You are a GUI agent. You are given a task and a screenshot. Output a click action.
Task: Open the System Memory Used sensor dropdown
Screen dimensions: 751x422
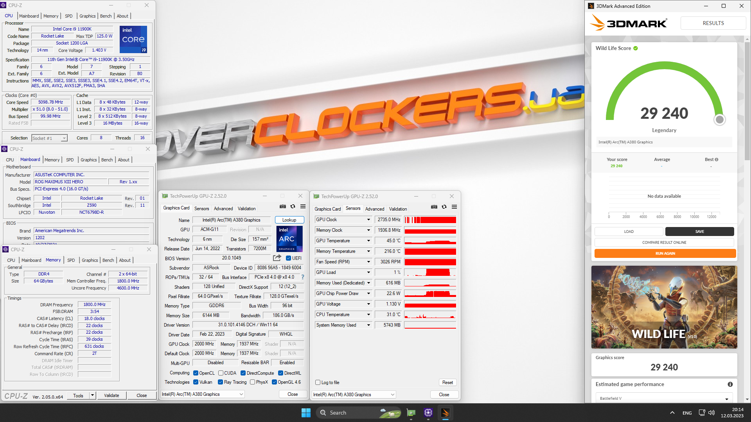368,325
